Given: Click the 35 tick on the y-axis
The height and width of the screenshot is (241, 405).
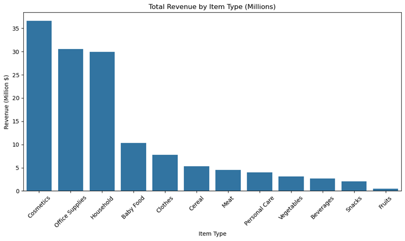Looking at the screenshot, I should (16, 28).
